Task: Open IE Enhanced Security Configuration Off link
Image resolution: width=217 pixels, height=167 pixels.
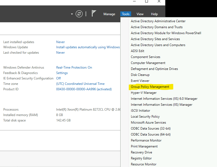Action: (59, 78)
